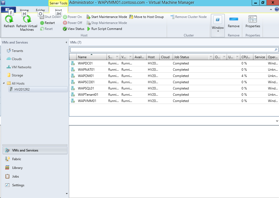This screenshot has width=279, height=198.
Task: Sort by CPU column header
Action: pyautogui.click(x=246, y=57)
